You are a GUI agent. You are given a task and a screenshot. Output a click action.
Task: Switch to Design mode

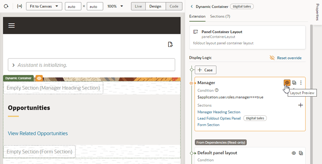coord(155,6)
